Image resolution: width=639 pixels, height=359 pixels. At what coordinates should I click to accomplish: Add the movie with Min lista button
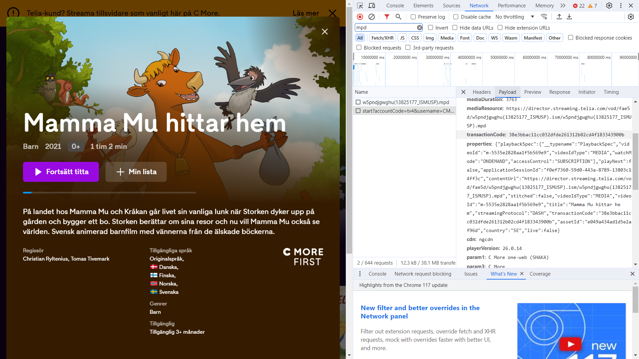(x=136, y=172)
